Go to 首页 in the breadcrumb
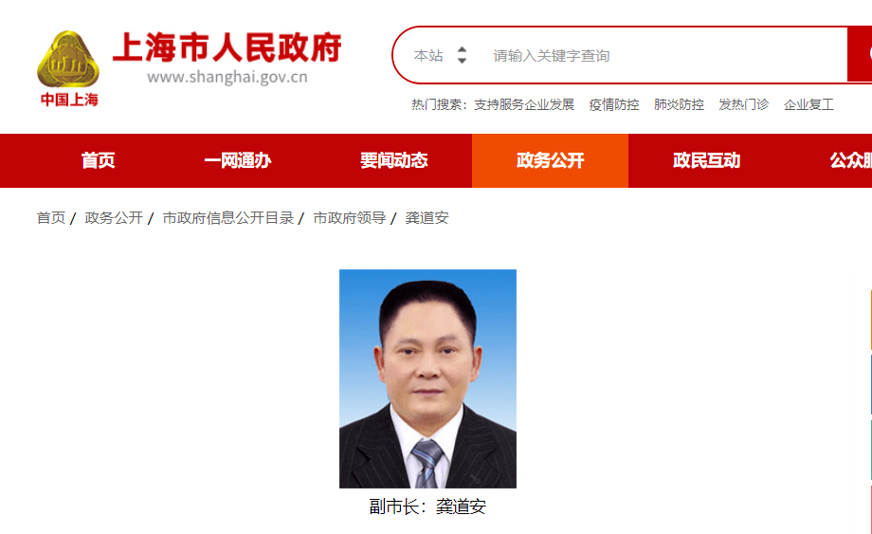Image resolution: width=872 pixels, height=534 pixels. click(51, 217)
